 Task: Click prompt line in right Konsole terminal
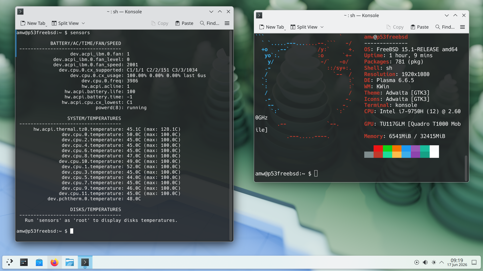tap(287, 173)
